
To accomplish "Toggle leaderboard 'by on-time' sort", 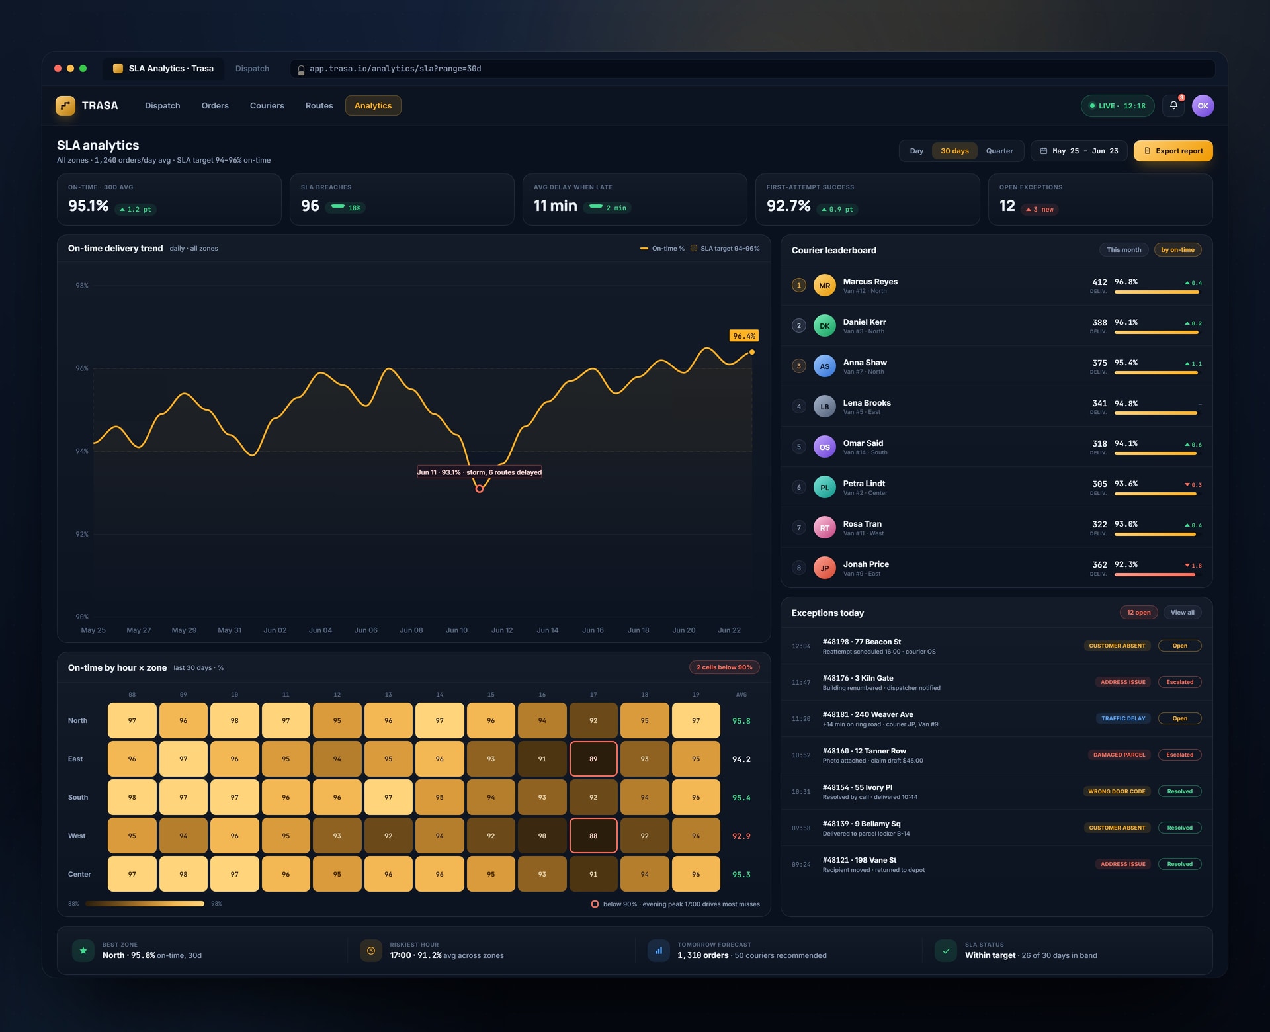I will [1177, 250].
